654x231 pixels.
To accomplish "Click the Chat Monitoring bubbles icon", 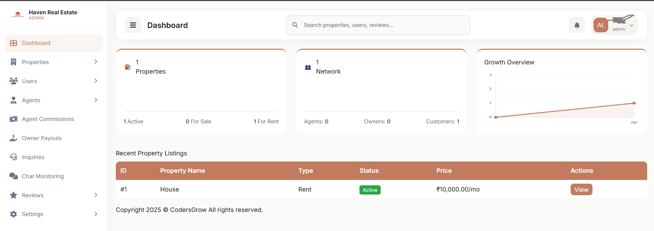I will (x=14, y=176).
